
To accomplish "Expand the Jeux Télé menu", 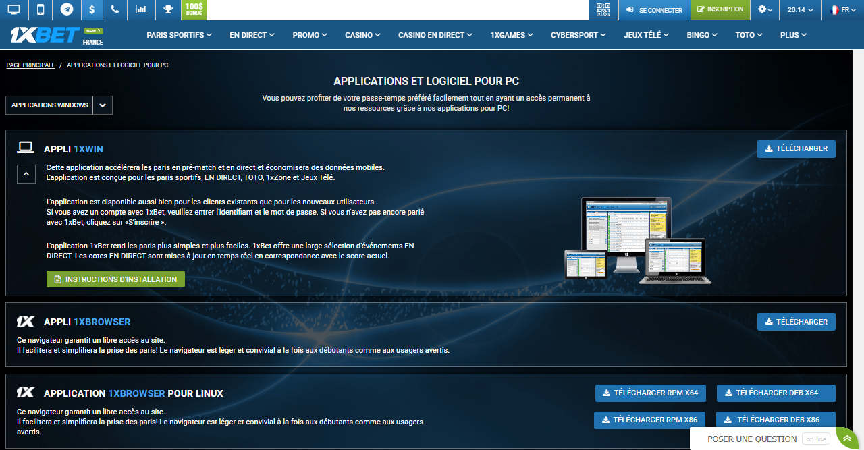I will click(x=646, y=35).
